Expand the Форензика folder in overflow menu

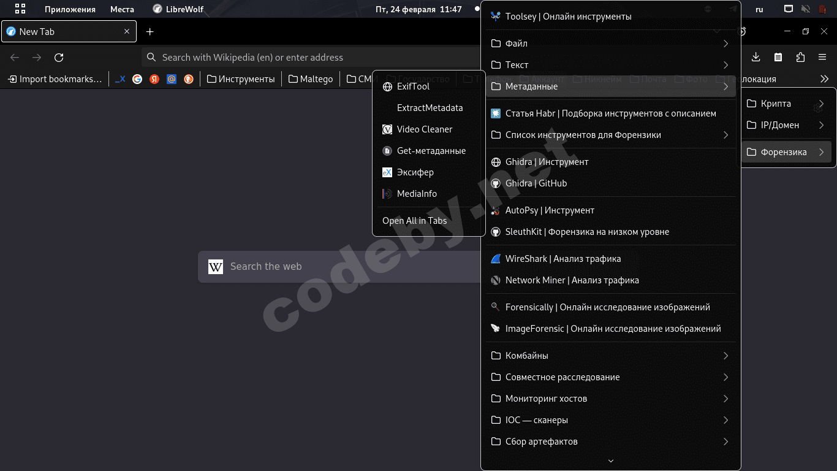click(x=786, y=152)
